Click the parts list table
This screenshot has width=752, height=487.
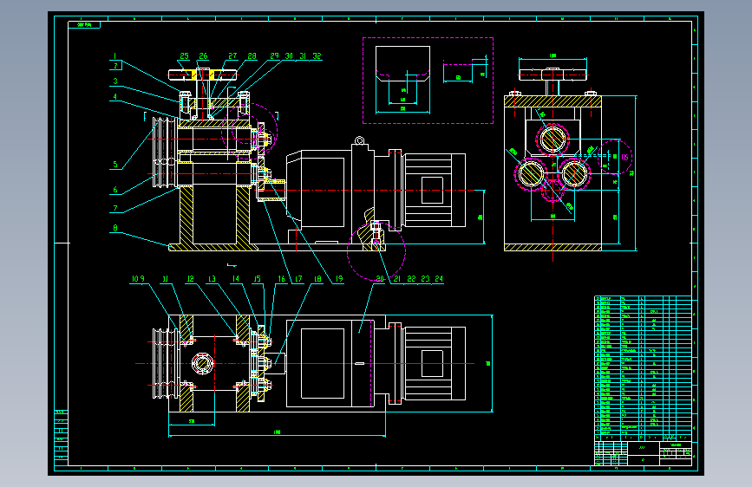(x=643, y=368)
